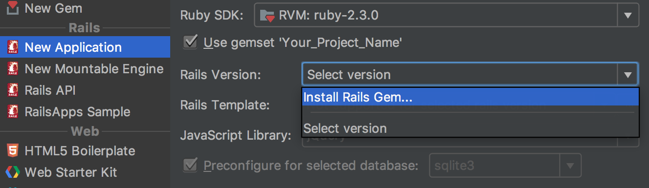Click the Rails icon beside New Application
Image resolution: width=649 pixels, height=188 pixels.
pyautogui.click(x=13, y=47)
